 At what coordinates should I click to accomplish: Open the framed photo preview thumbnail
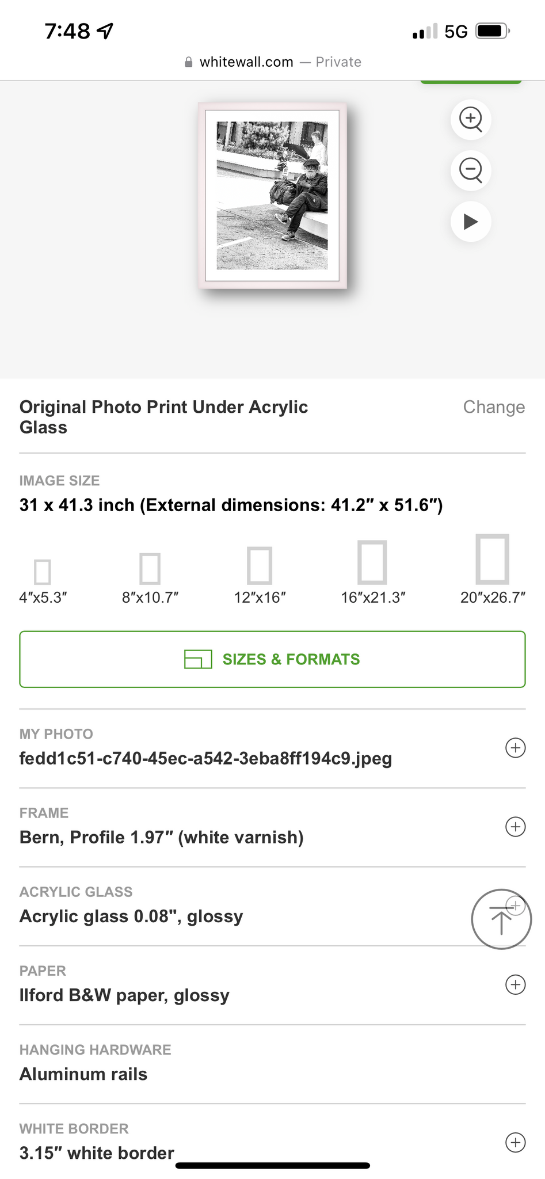(272, 196)
